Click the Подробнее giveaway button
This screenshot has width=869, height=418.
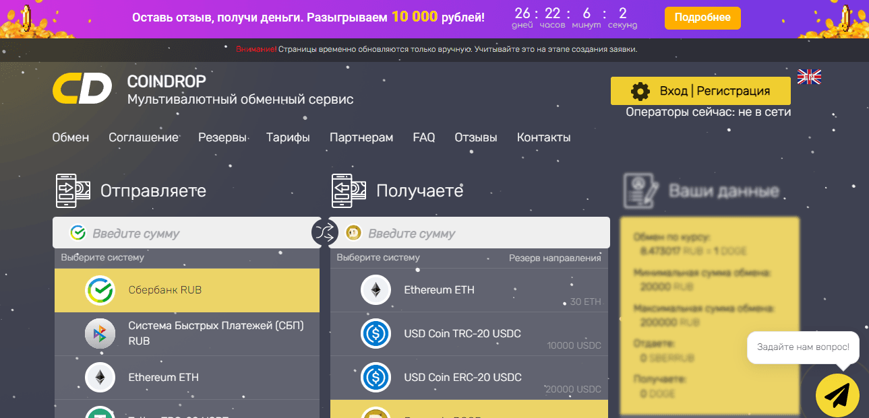pyautogui.click(x=702, y=18)
